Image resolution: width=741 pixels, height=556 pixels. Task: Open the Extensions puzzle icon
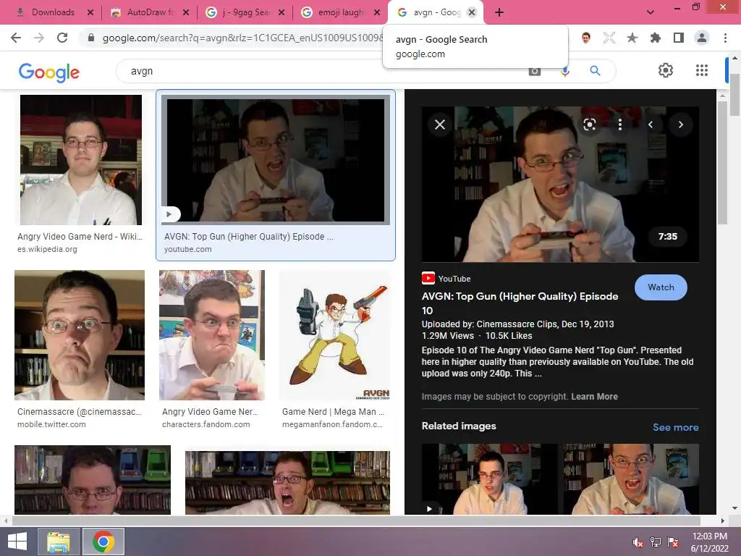655,38
